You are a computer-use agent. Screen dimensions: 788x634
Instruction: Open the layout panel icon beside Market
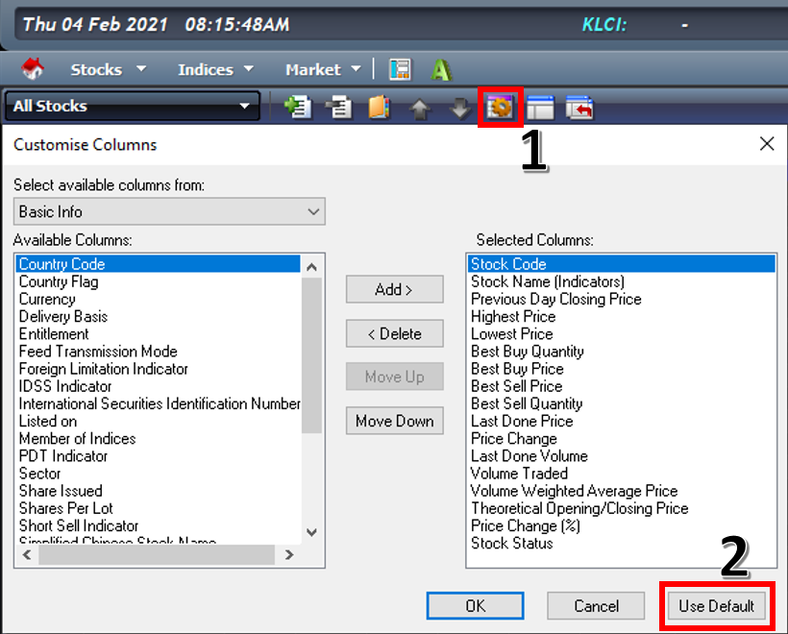click(x=400, y=69)
